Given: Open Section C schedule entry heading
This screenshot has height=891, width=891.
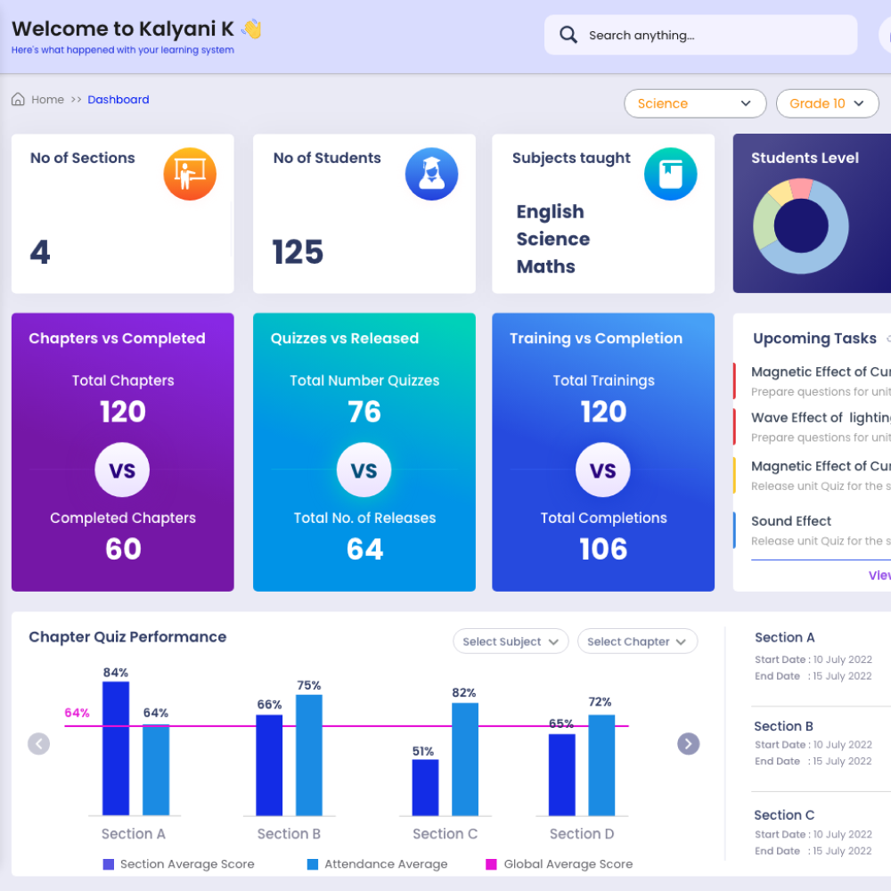Looking at the screenshot, I should click(x=784, y=815).
